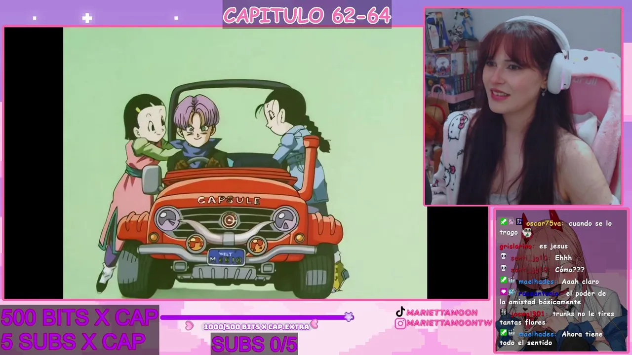Viewport: 632px width, 355px height.
Task: Click the 2024 badge next to oscar75va
Action: (519, 222)
